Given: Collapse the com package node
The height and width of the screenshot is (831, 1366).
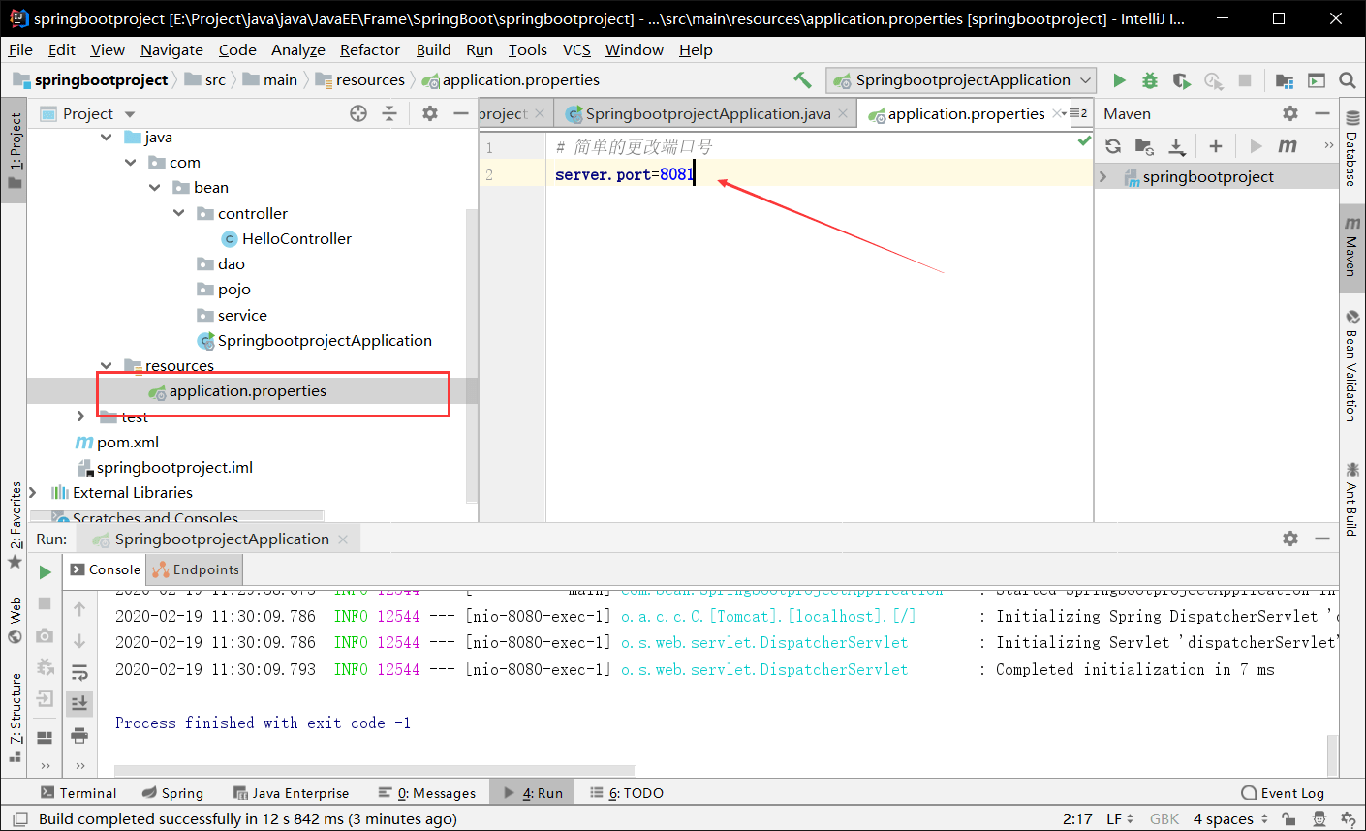Looking at the screenshot, I should (x=131, y=163).
